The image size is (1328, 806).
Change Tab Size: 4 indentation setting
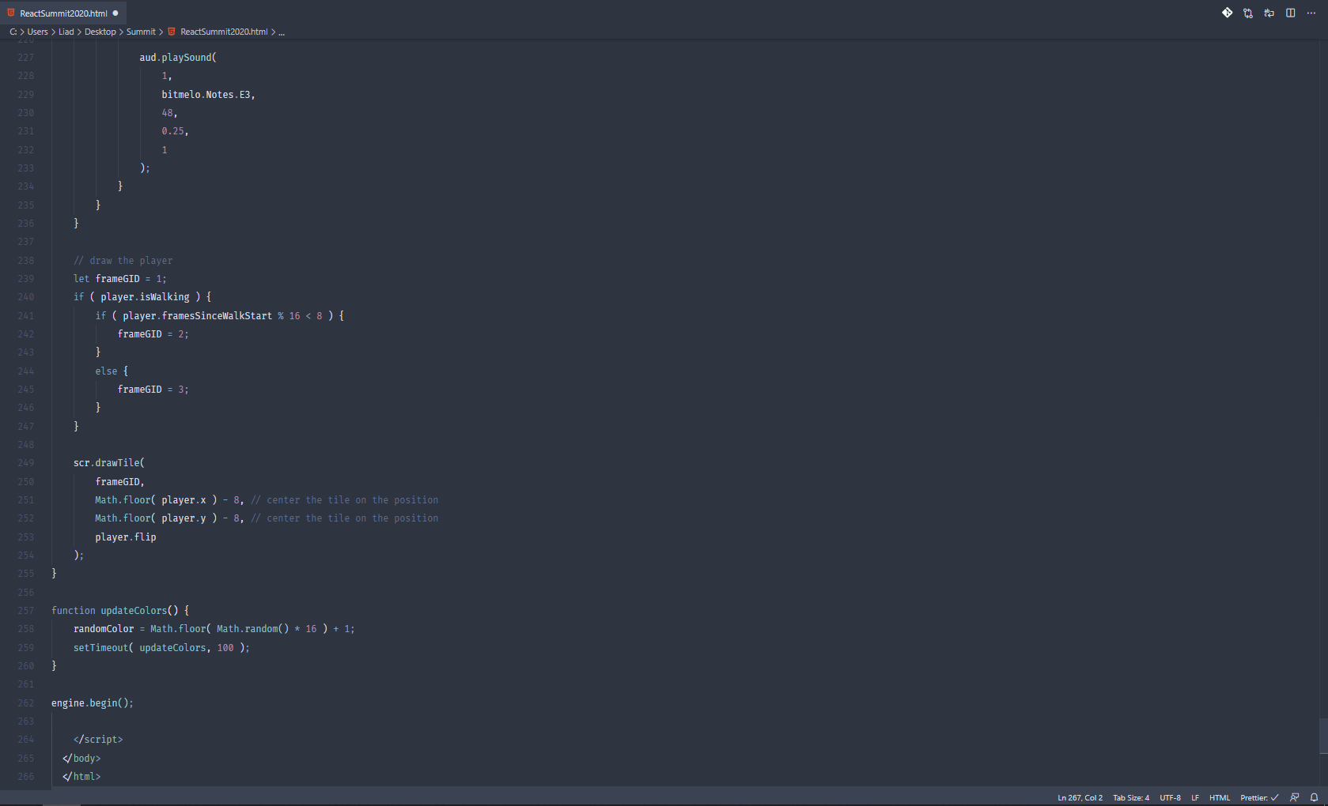[x=1131, y=797]
